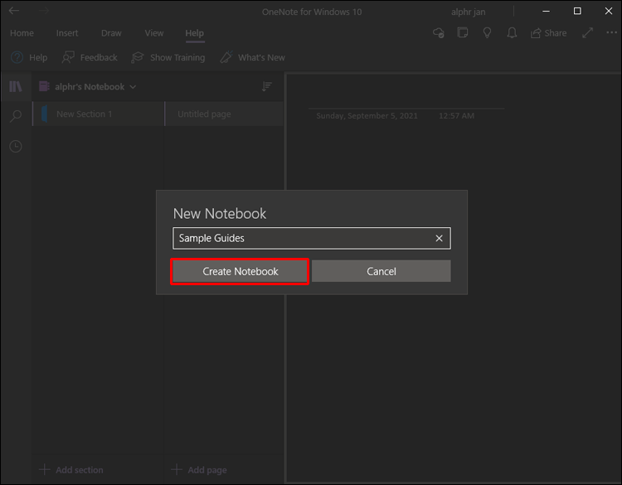622x485 pixels.
Task: Clear the notebook name field with X
Action: click(x=439, y=238)
